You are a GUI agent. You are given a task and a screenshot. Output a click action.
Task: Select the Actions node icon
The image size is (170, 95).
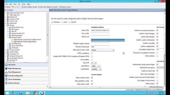click(8, 21)
